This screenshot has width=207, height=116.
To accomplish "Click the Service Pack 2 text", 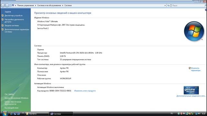I will point(43,28).
